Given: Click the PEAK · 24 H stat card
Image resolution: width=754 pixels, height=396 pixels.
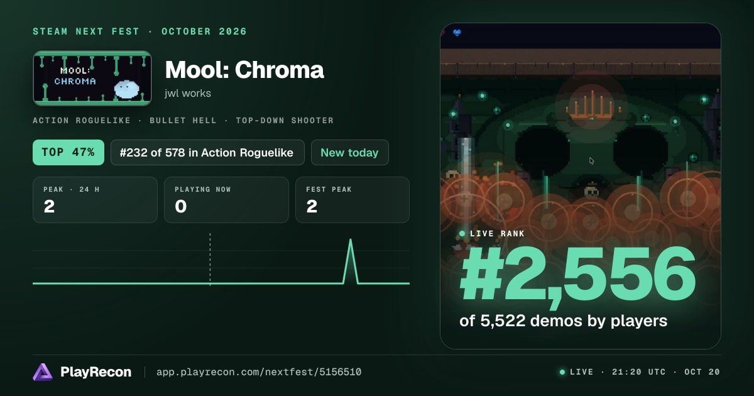Looking at the screenshot, I should (x=95, y=200).
